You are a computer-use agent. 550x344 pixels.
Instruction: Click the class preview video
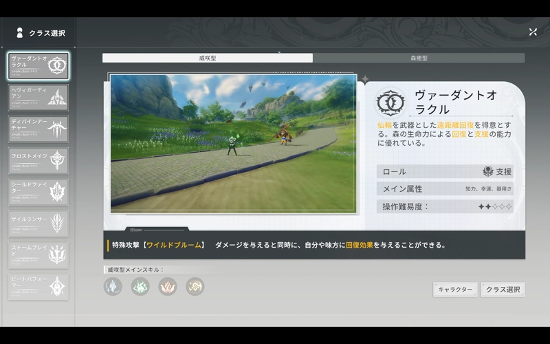click(x=234, y=143)
